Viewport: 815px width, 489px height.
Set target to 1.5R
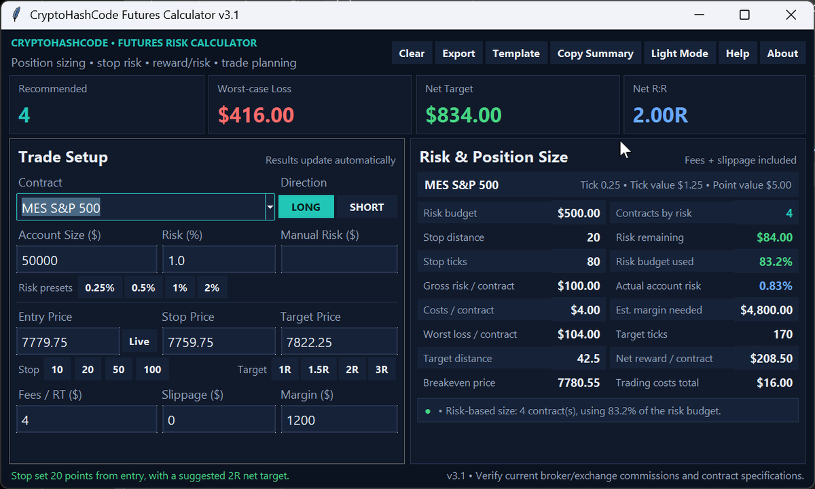(x=319, y=370)
